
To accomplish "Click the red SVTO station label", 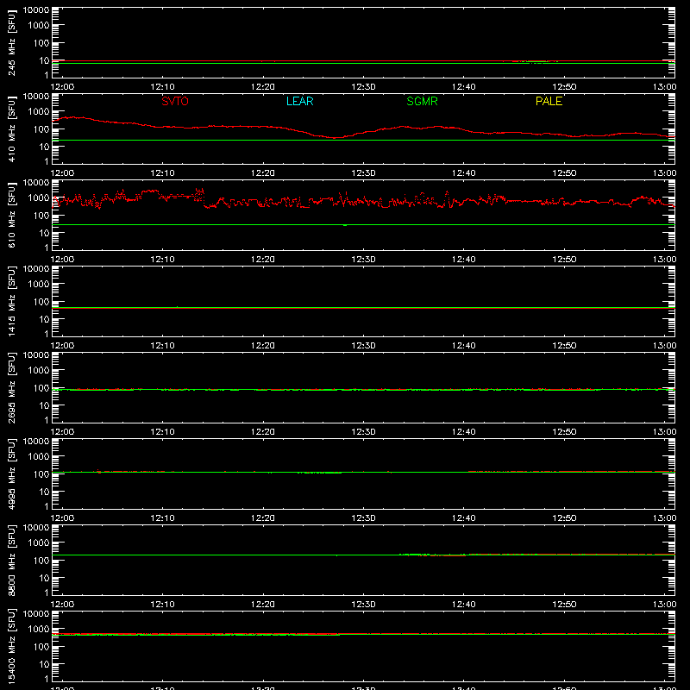I will pos(175,101).
